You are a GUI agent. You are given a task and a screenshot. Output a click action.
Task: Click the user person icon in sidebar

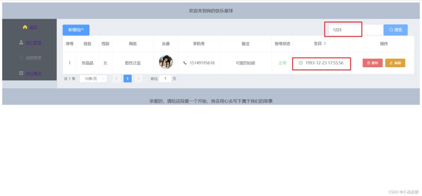tap(21, 42)
